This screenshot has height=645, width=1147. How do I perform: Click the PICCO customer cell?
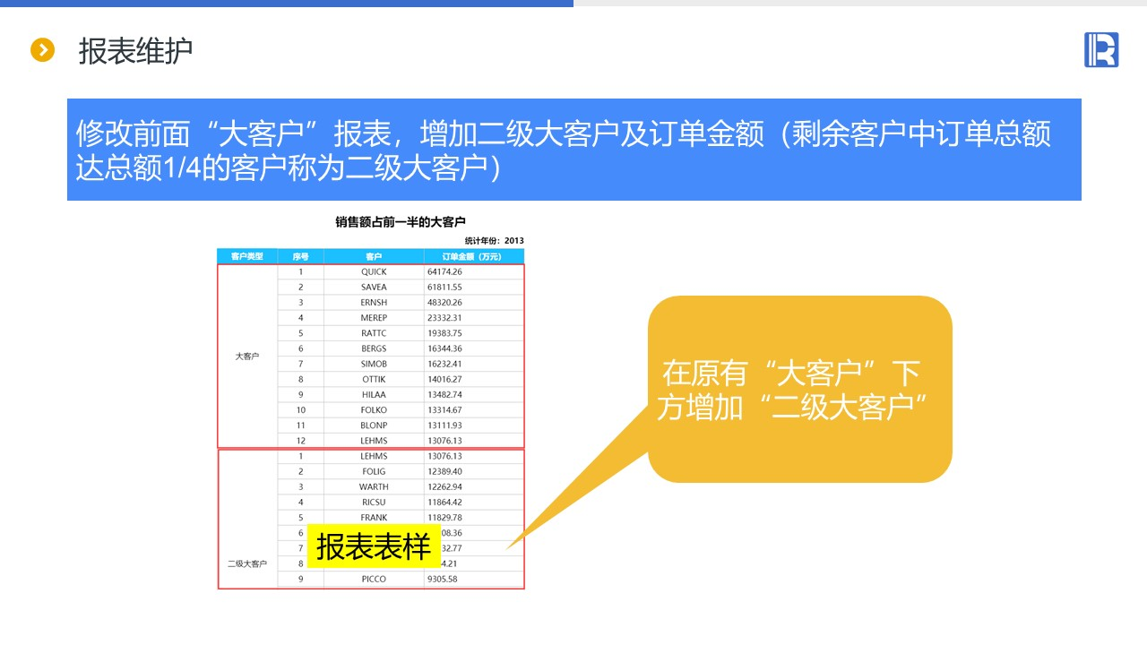374,579
